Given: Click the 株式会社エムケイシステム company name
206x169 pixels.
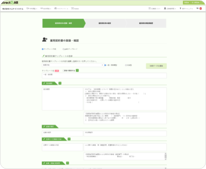Looking at the screenshot, I should point(13,9).
